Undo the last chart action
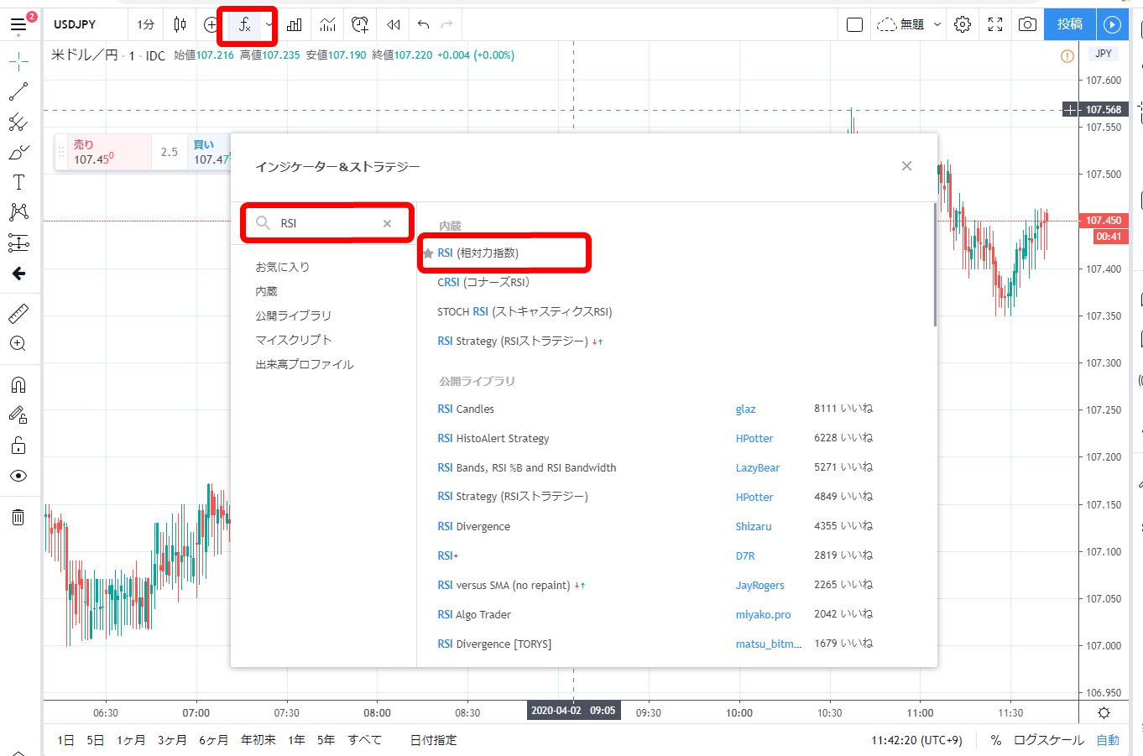Viewport: 1143px width, 756px height. click(423, 24)
